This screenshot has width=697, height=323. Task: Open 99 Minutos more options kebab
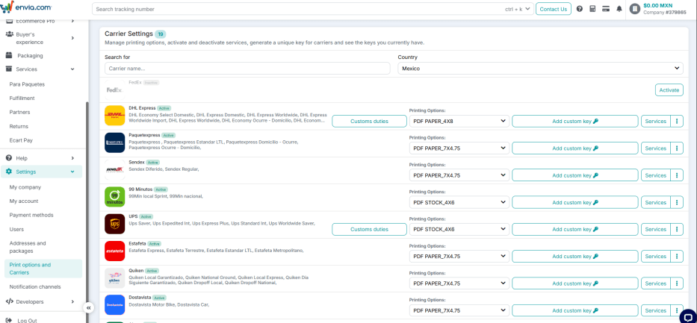coord(677,202)
